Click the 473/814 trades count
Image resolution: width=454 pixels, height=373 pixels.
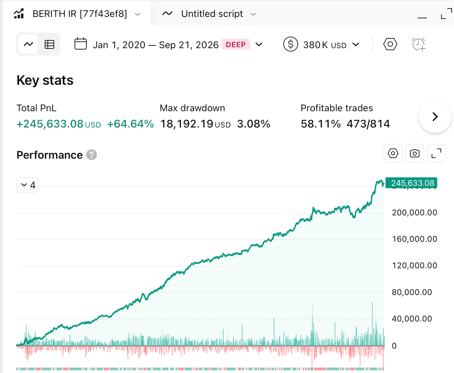pyautogui.click(x=368, y=124)
